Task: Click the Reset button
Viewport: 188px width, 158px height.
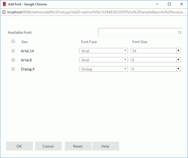Action: point(78,146)
